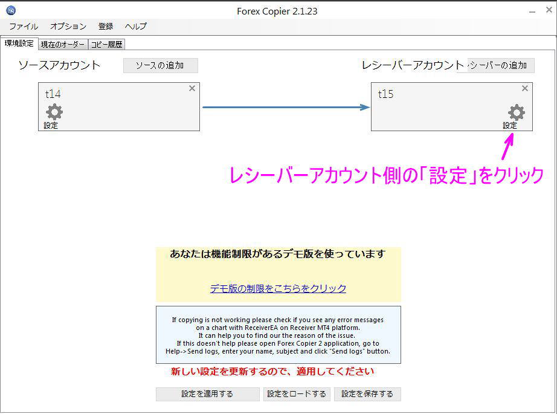Screen dimensions: 557x414
Task: Switch to the コピー履歴 tab
Action: click(x=107, y=44)
